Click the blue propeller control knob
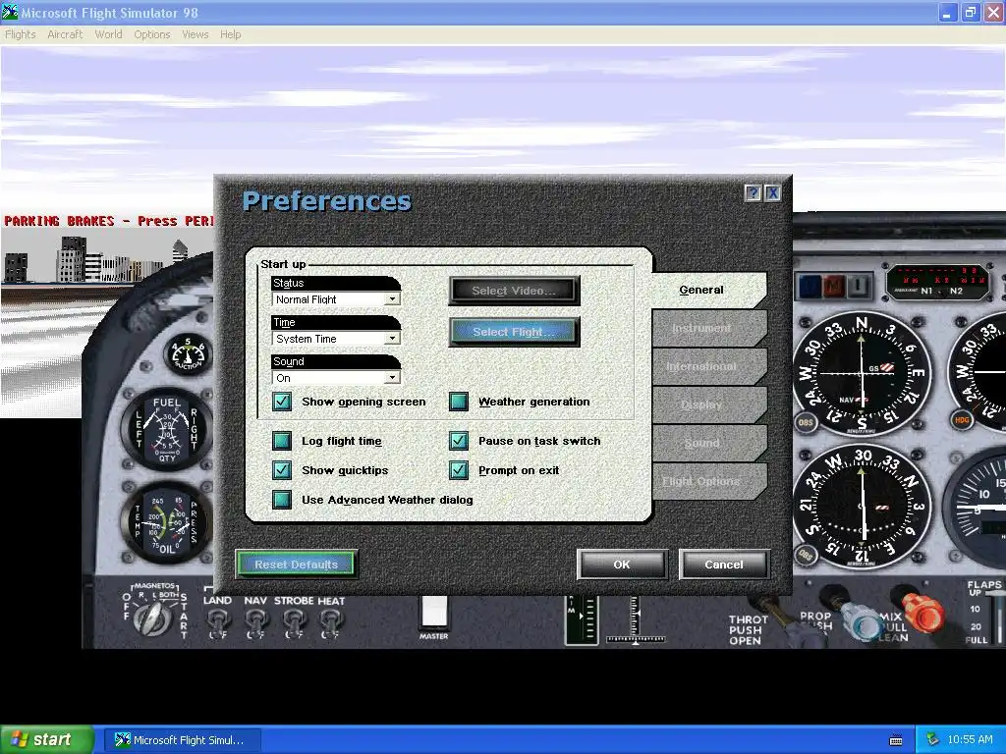This screenshot has height=754, width=1006. (x=863, y=620)
